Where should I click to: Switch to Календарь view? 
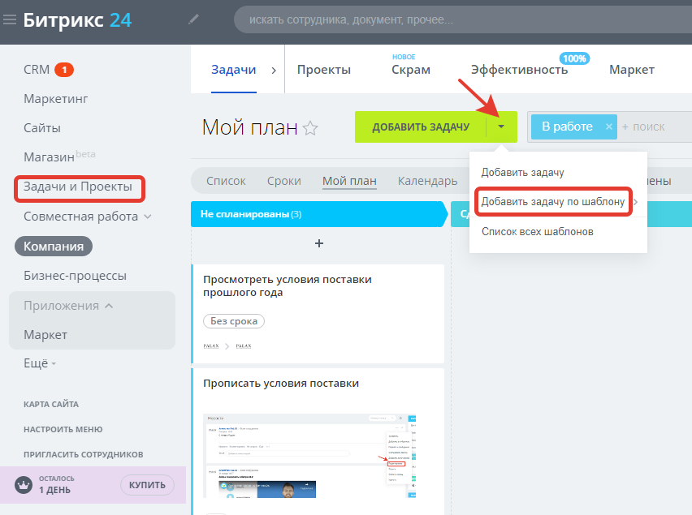coord(428,181)
